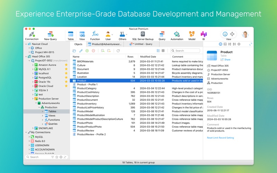The width and height of the screenshot is (277, 173).
Task: Click the red Delete Table minus icon
Action: pyautogui.click(x=93, y=51)
